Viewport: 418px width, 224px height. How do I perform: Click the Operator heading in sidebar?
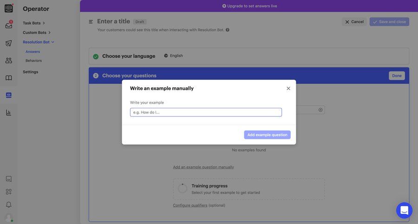(x=36, y=9)
